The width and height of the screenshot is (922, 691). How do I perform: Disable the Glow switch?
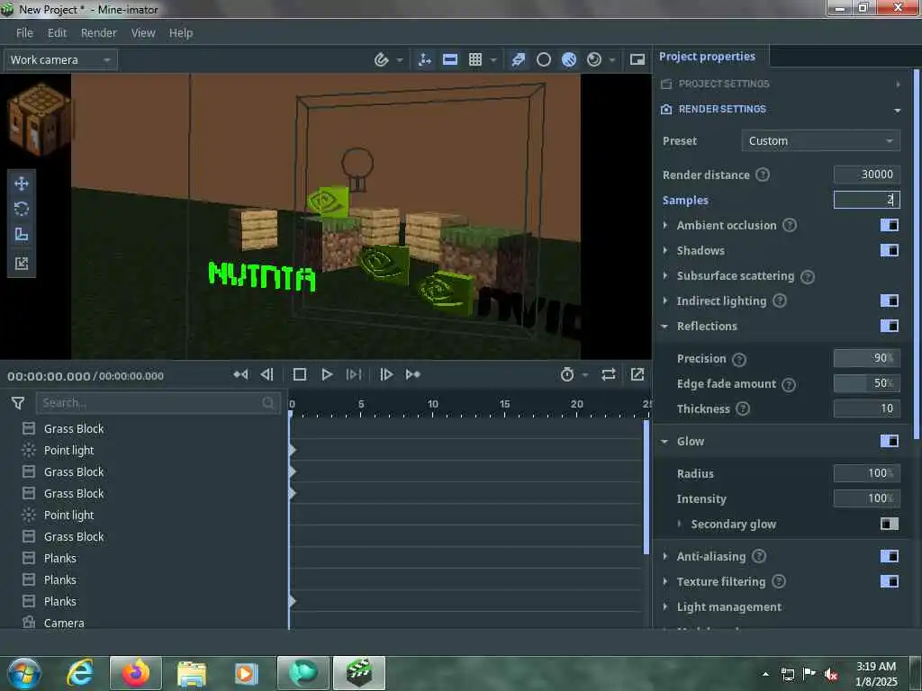click(x=889, y=441)
